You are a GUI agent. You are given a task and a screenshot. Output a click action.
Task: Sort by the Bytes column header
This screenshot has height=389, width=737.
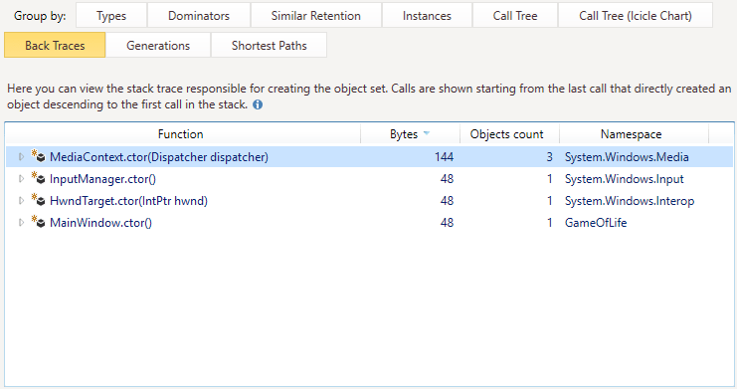point(411,134)
